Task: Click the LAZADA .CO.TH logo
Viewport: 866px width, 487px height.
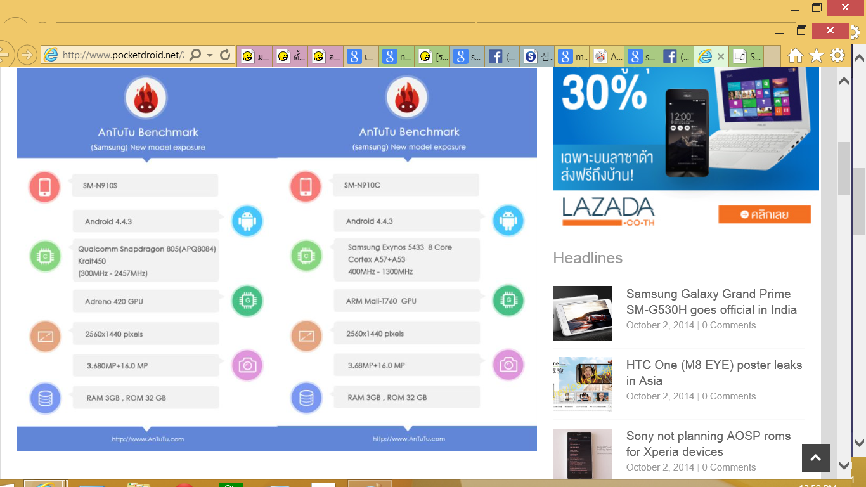Action: pyautogui.click(x=609, y=212)
